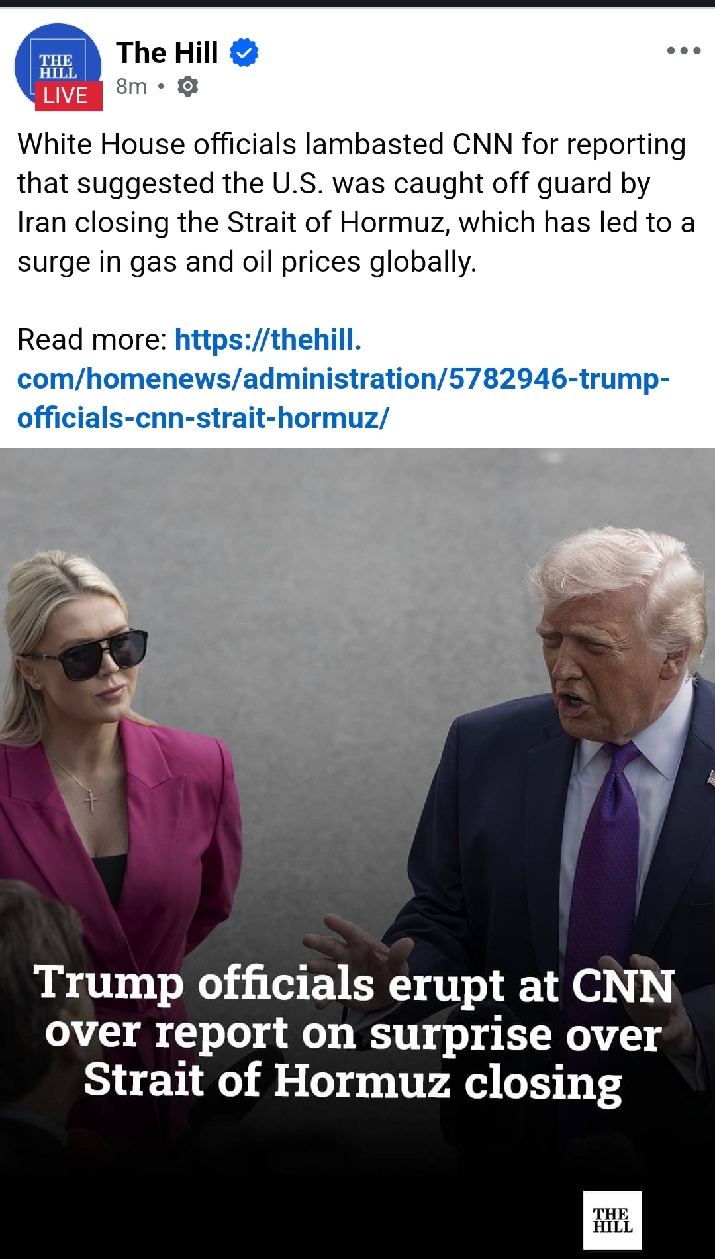Open The Hill round profile picture
715x1259 pixels.
pyautogui.click(x=58, y=66)
